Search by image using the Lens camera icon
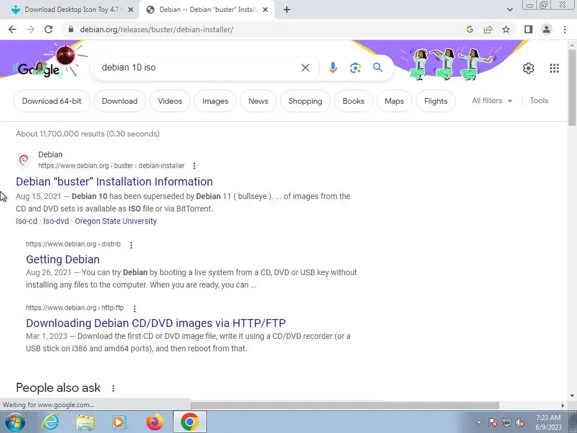Screen dimensions: 577x433 pyautogui.click(x=355, y=68)
